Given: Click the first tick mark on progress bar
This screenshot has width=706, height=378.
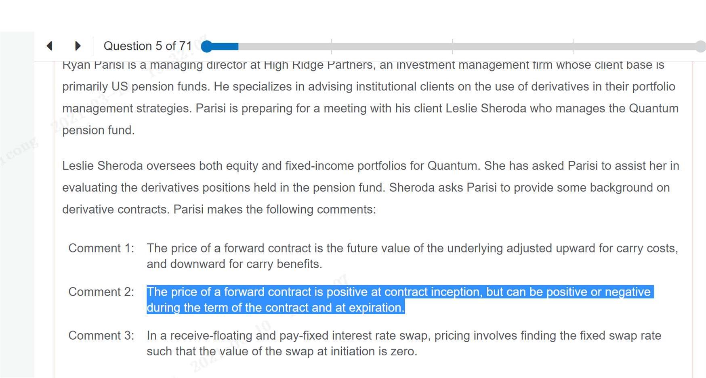Looking at the screenshot, I should point(331,46).
